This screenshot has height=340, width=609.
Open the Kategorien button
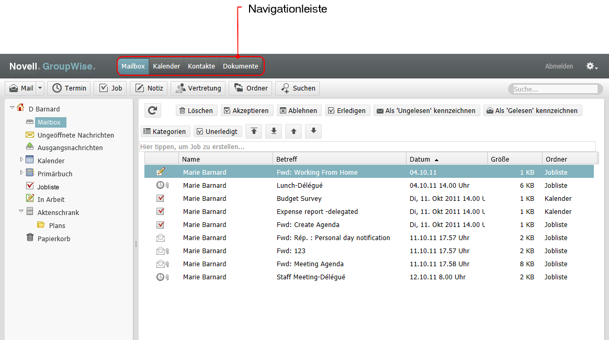[165, 132]
